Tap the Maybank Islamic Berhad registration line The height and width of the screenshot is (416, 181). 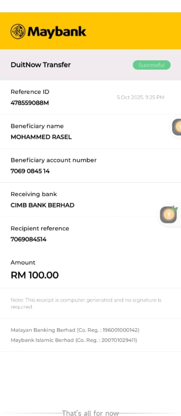tap(74, 340)
